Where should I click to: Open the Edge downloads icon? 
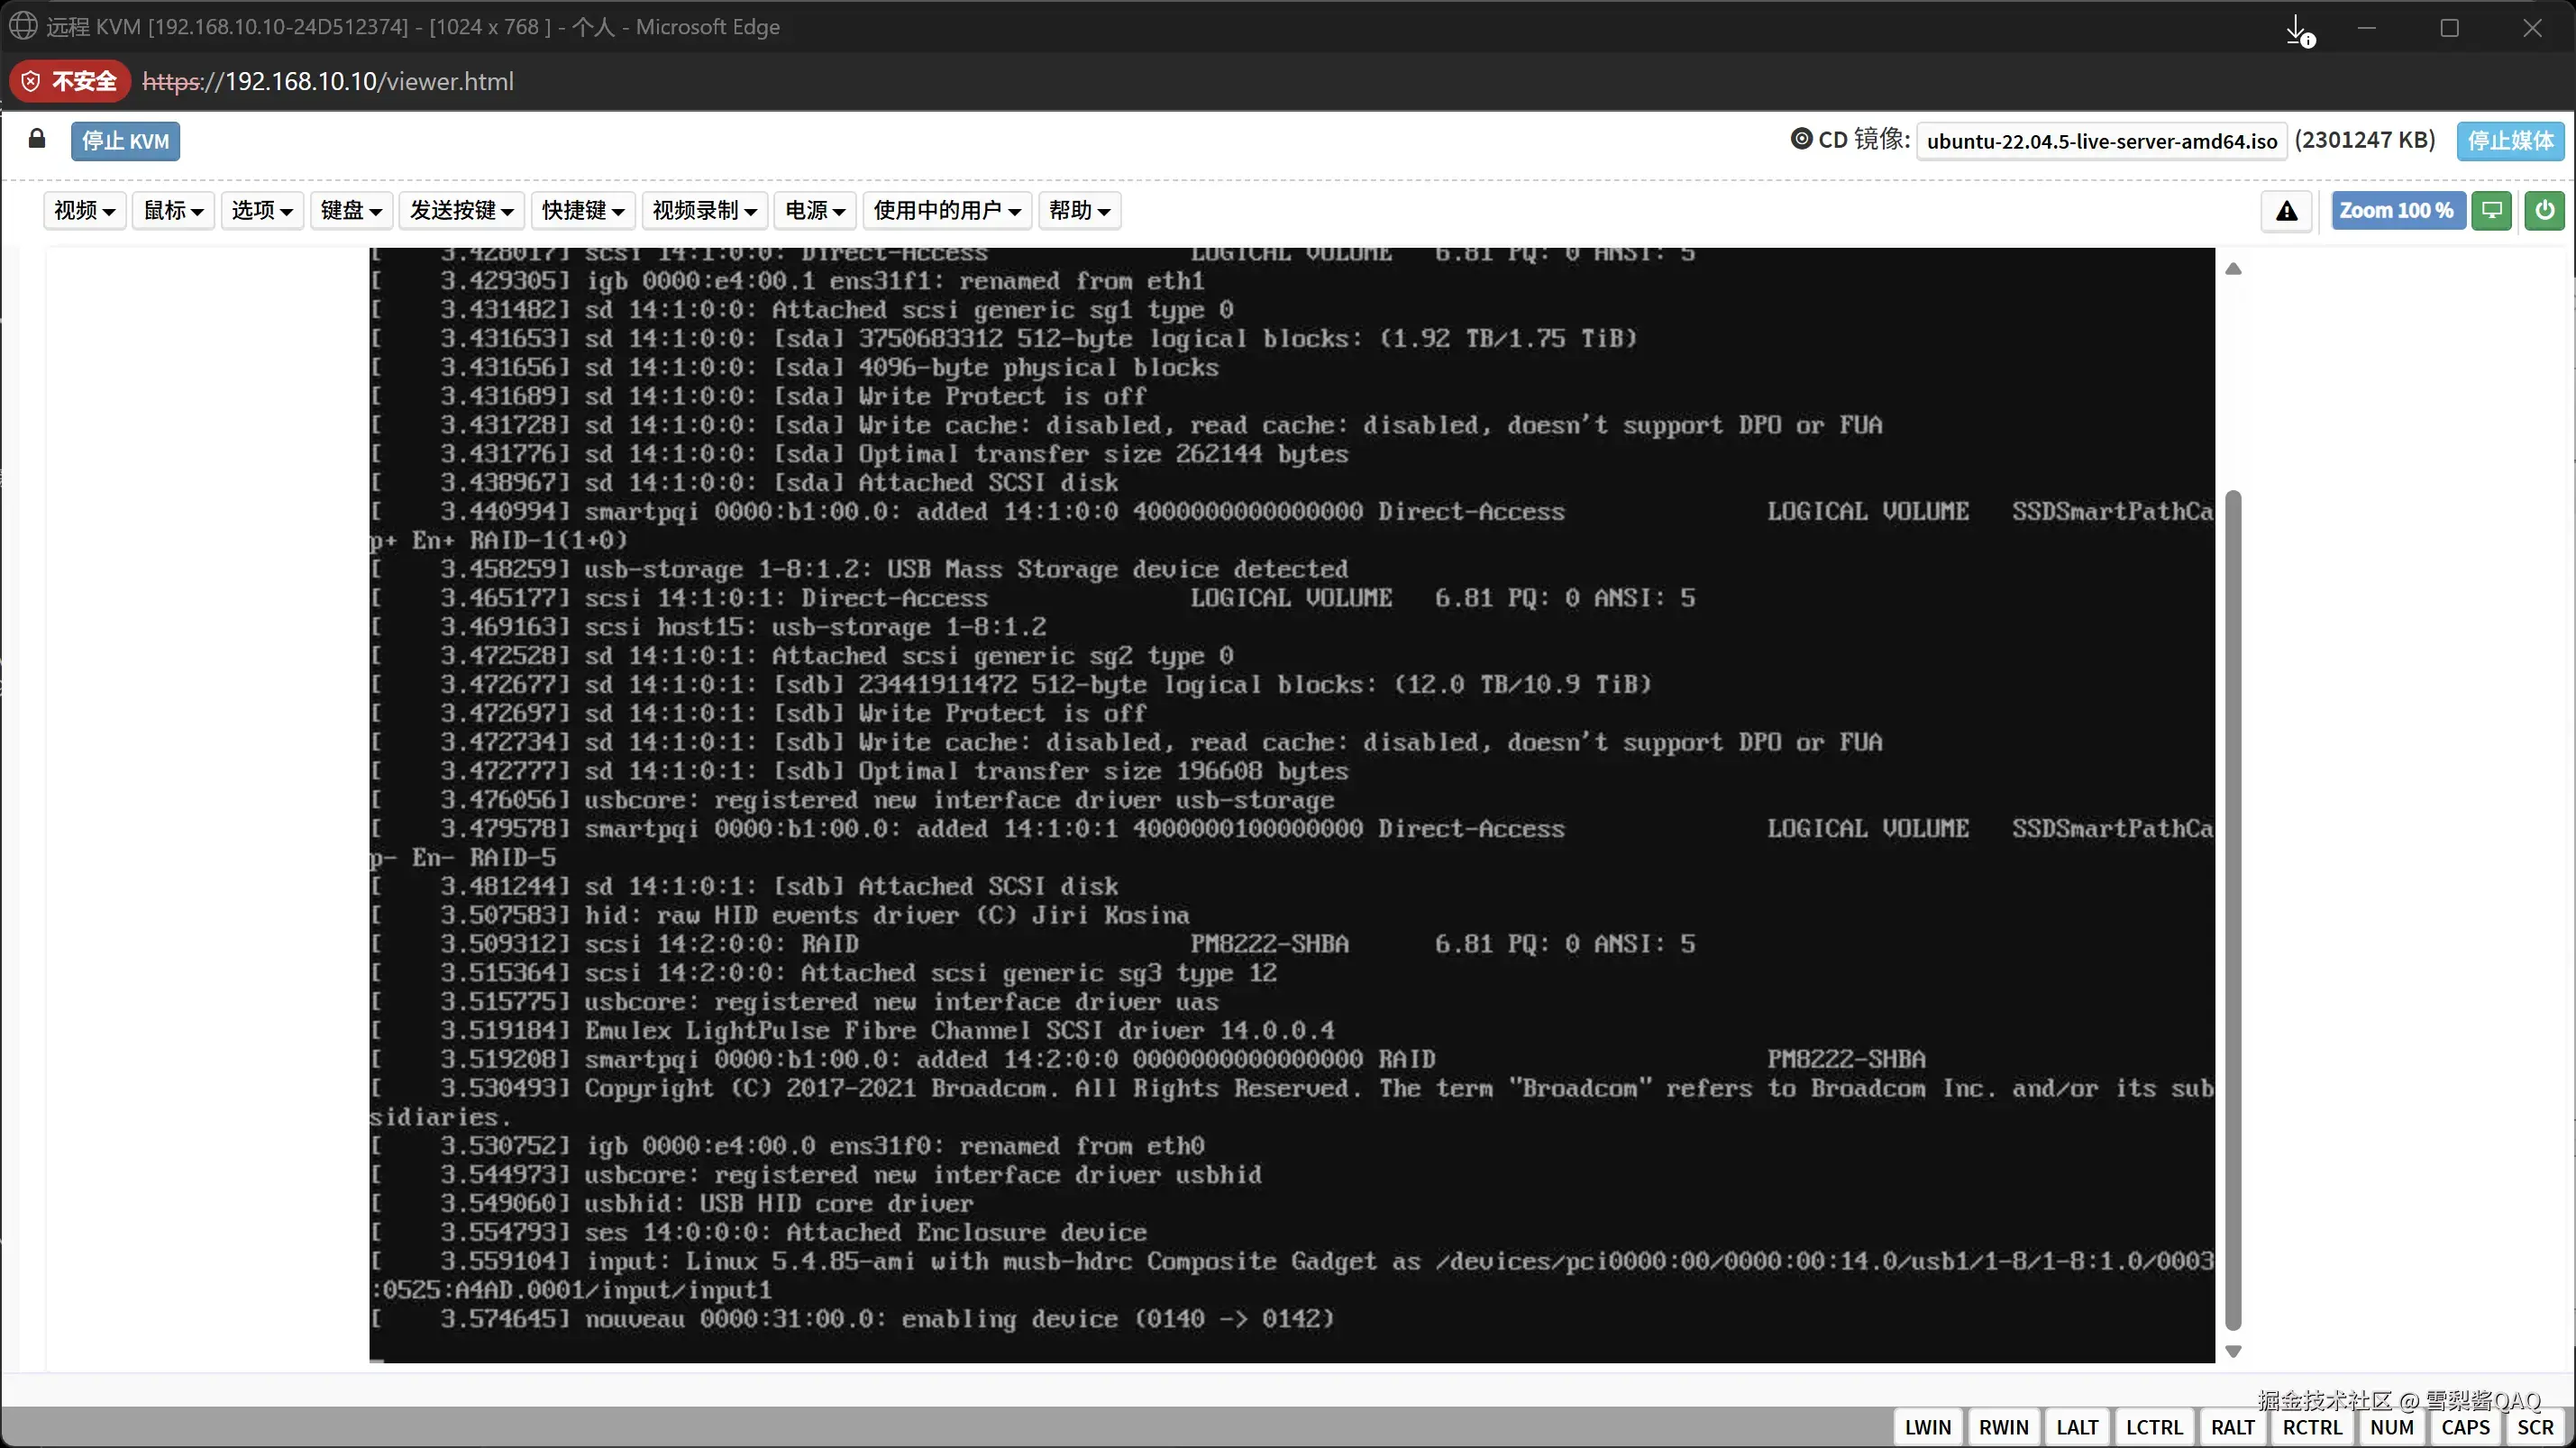click(x=2298, y=29)
